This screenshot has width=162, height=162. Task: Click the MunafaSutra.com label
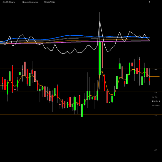tap(30, 2)
